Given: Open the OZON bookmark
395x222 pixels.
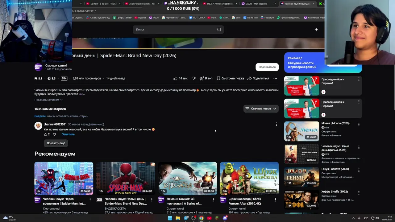Looking at the screenshot, I should point(154,18).
